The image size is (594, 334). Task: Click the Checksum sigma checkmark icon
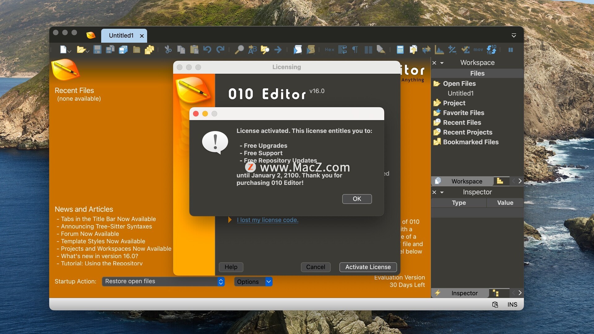pos(465,49)
